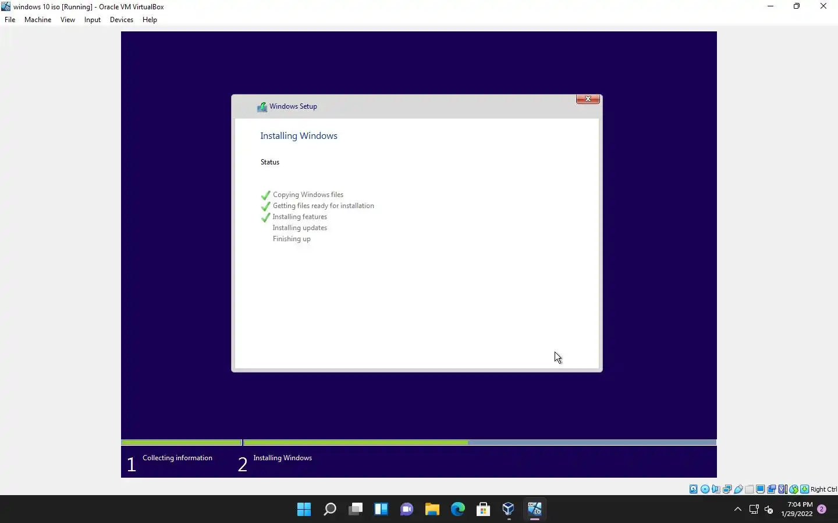Launch Microsoft Edge from the taskbar
Image resolution: width=838 pixels, height=523 pixels.
click(x=457, y=510)
